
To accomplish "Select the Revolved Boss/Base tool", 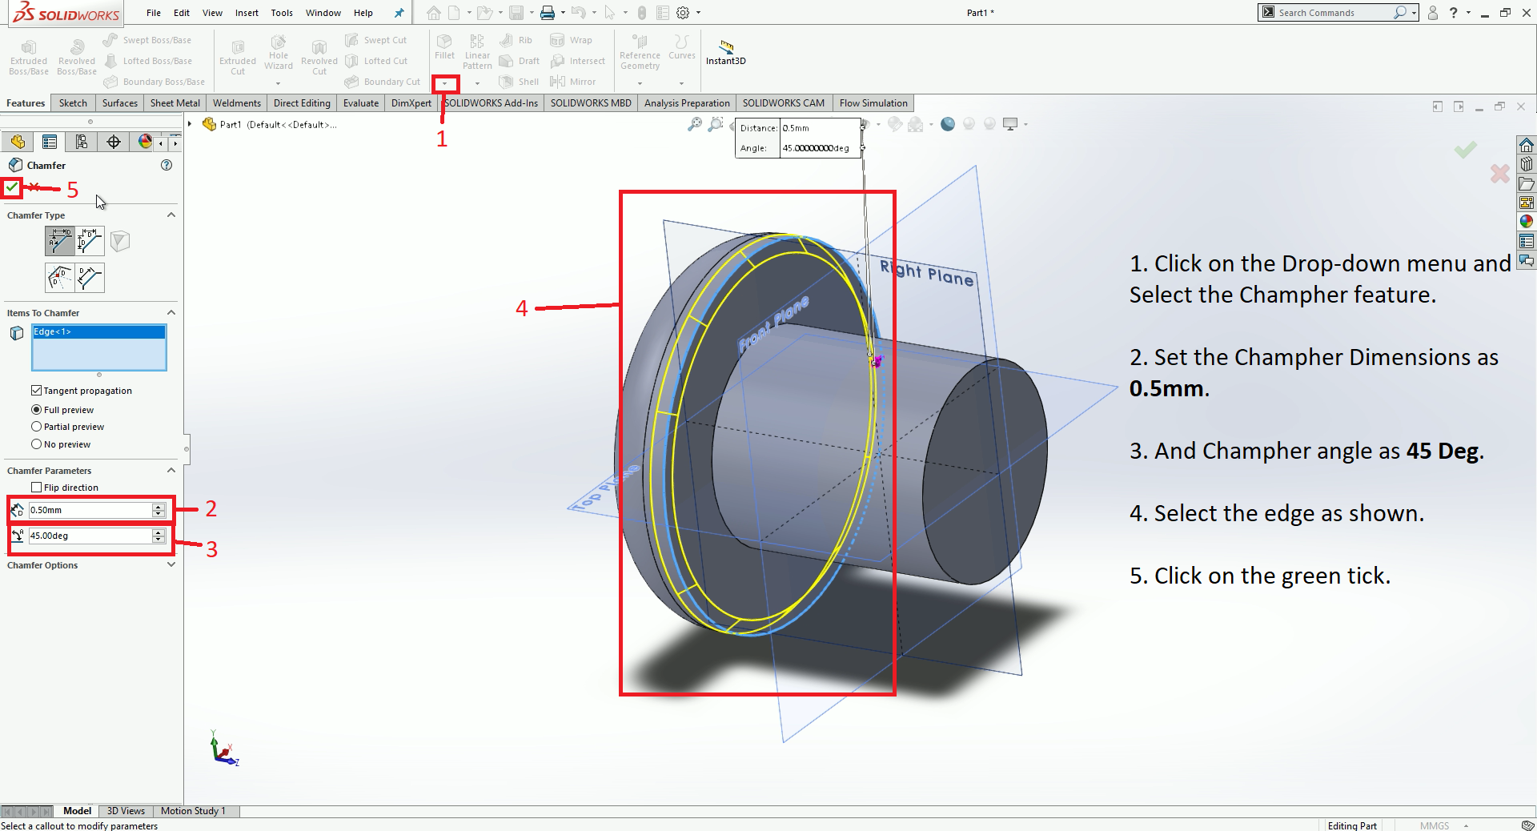I will click(x=77, y=58).
